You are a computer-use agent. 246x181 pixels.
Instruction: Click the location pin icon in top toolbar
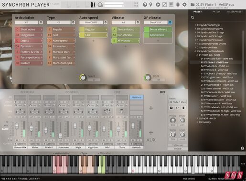point(150,5)
